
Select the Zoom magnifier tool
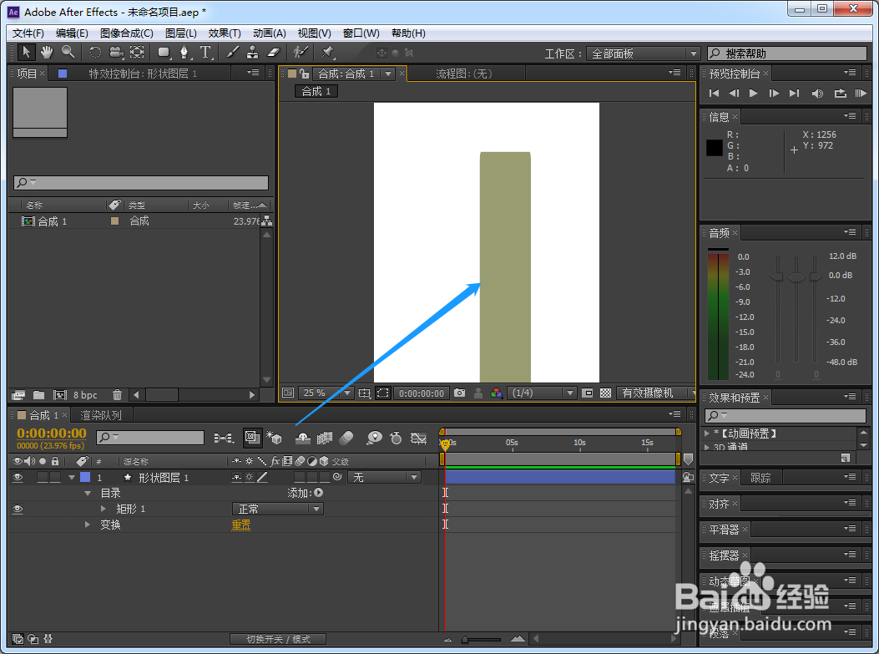coord(68,52)
